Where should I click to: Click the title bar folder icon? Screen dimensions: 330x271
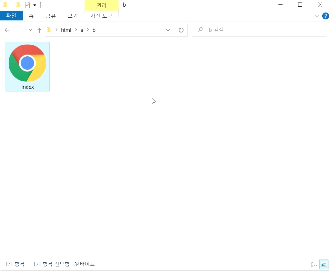(x=5, y=5)
